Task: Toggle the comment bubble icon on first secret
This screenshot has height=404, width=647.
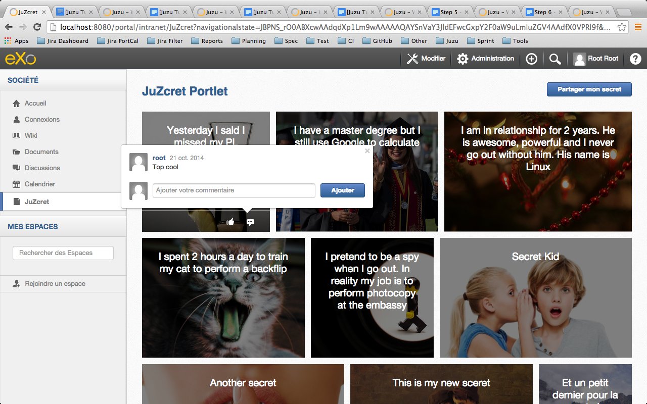Action: [x=250, y=222]
